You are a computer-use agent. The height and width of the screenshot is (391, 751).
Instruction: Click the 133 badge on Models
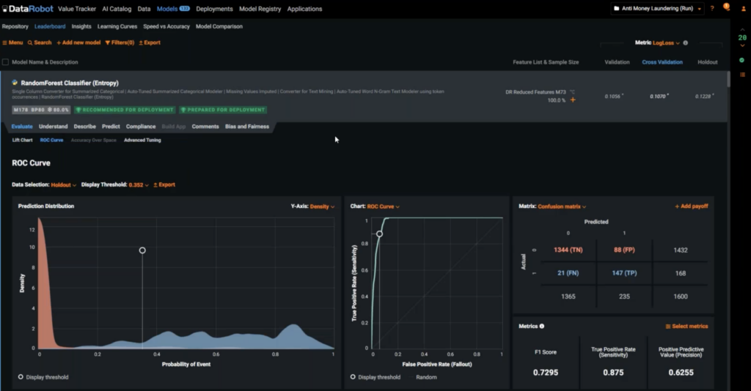coord(184,9)
